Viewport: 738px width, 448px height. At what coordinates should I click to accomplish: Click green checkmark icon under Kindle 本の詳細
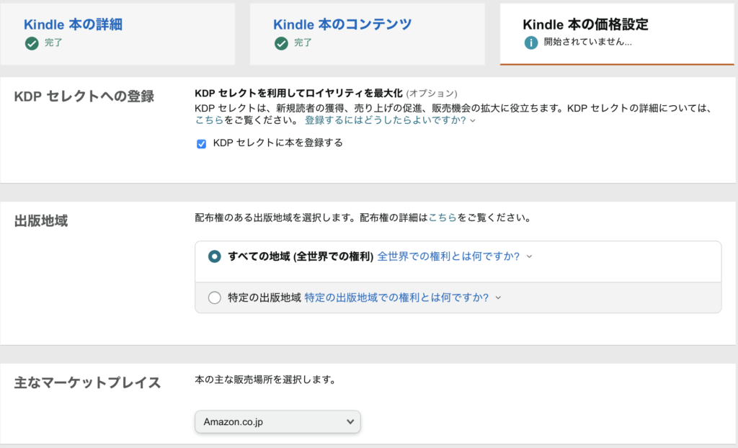[31, 43]
